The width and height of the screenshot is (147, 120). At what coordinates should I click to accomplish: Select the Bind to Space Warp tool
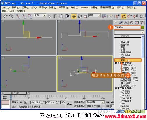[30, 16]
